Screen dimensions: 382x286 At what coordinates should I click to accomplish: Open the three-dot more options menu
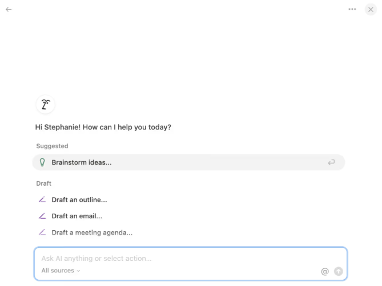pyautogui.click(x=352, y=9)
